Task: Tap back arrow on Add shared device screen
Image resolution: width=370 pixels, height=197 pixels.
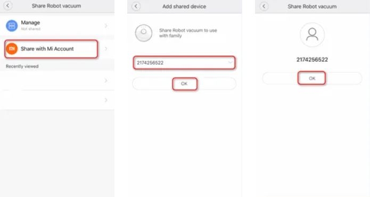Action: tap(136, 6)
